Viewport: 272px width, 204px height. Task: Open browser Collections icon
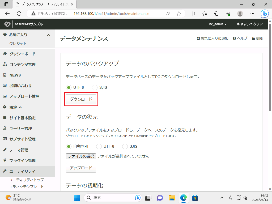click(x=216, y=14)
